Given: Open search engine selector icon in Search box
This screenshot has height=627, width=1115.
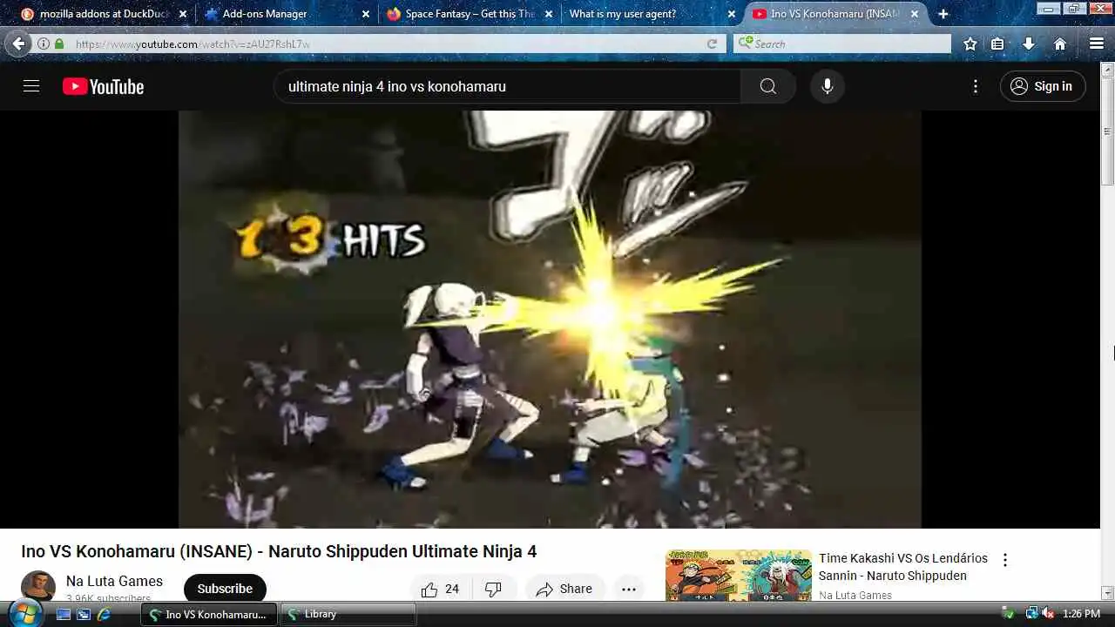Looking at the screenshot, I should point(746,44).
